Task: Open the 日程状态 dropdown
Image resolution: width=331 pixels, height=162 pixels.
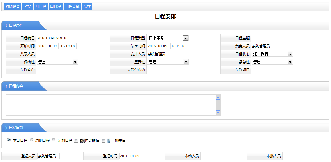Action: click(290, 54)
